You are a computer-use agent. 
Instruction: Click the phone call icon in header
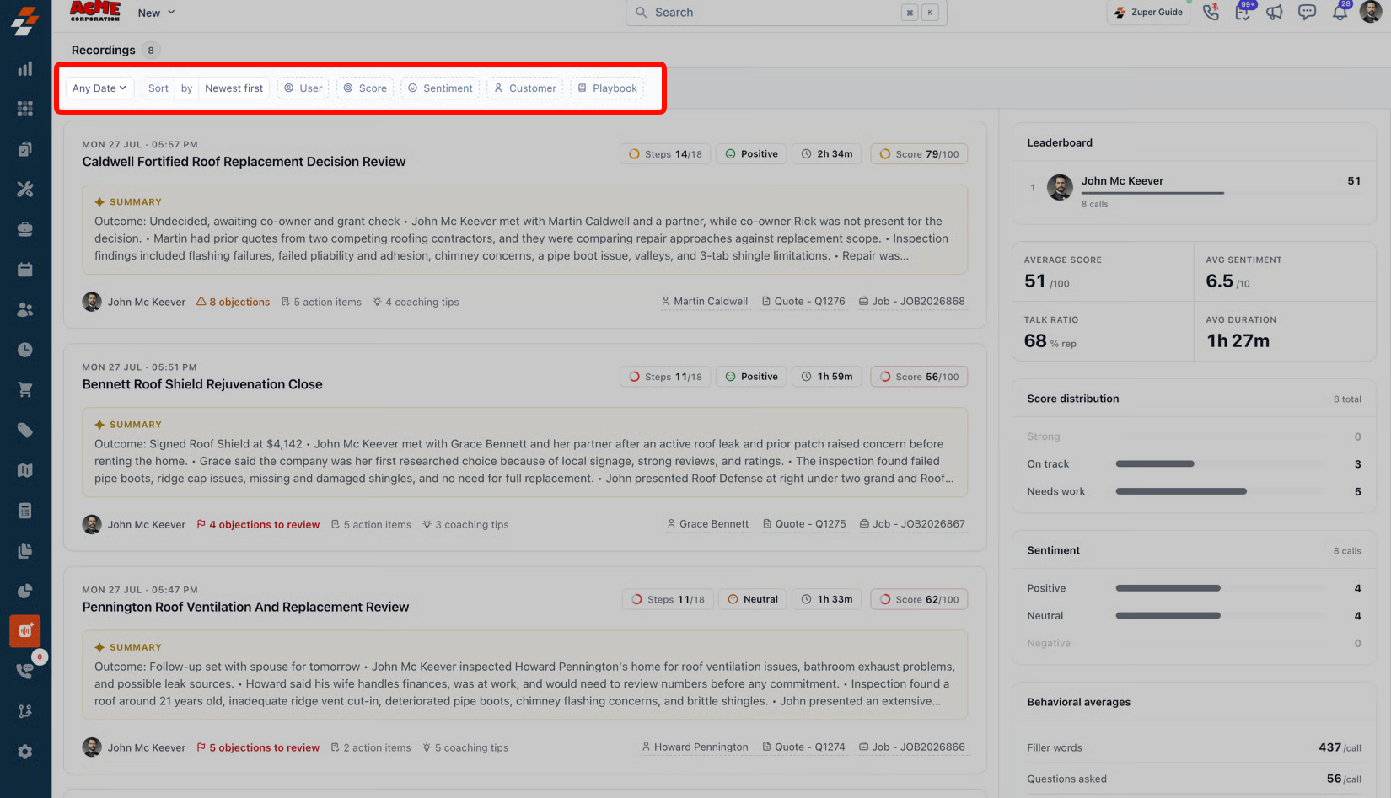pos(1211,13)
